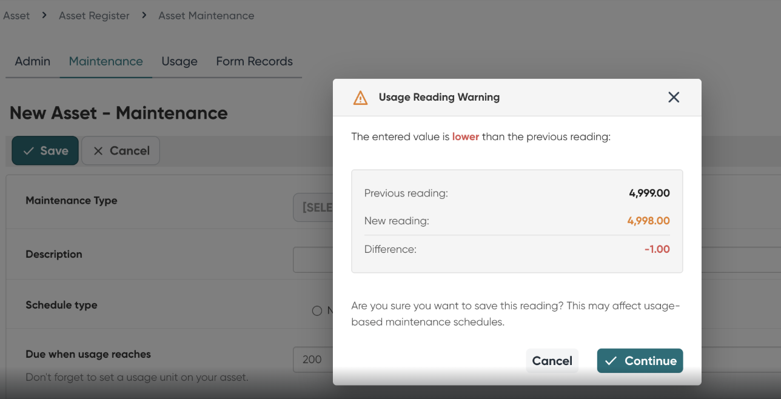Click the New reading value 4,998.00

click(x=648, y=221)
